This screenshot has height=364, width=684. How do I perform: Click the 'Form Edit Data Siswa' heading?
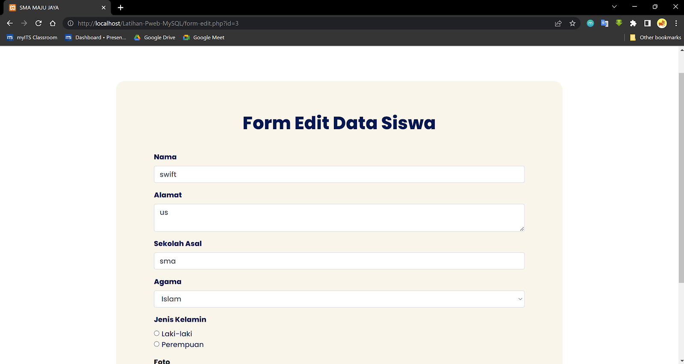[339, 123]
